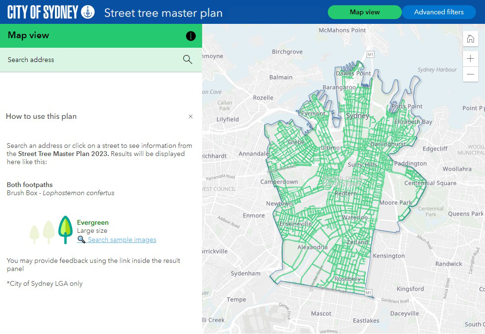
Task: Click the Kingsford map label
Action: pyautogui.click(x=410, y=289)
